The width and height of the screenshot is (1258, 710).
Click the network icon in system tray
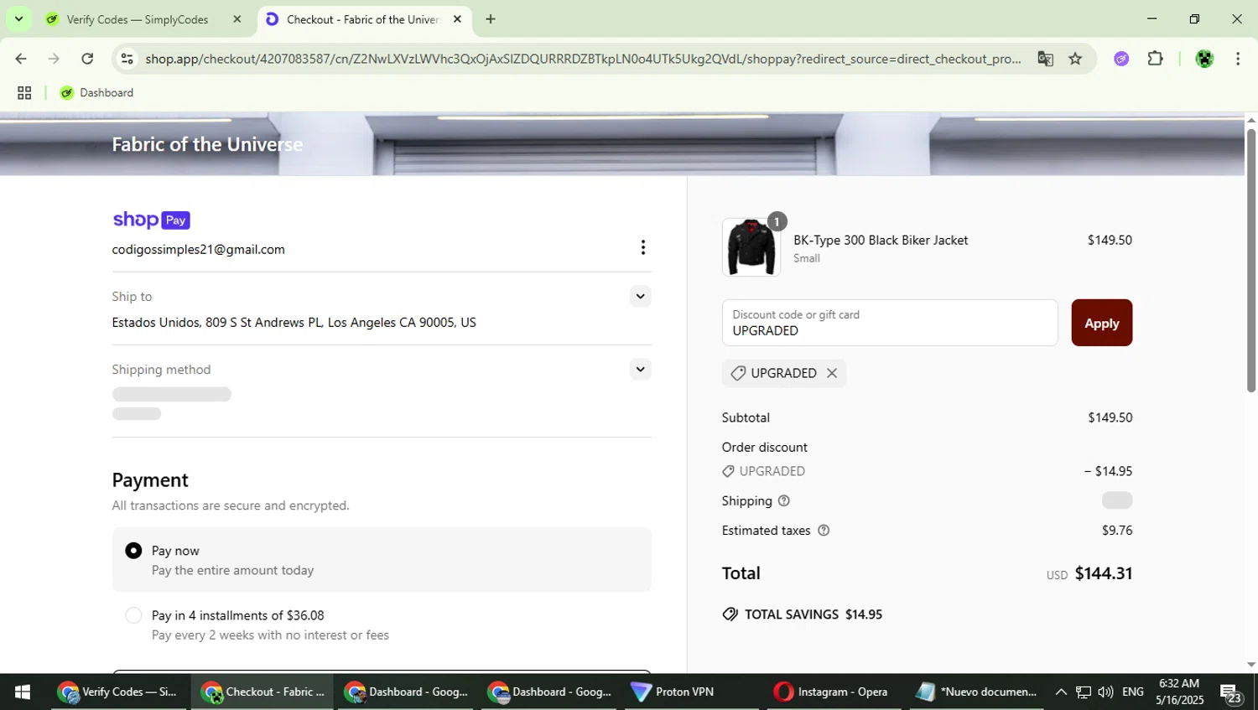click(1084, 692)
